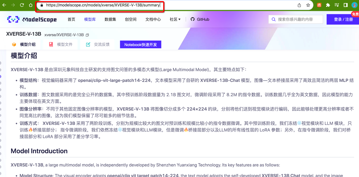Toggle the browser side panel icon
359x177 pixels.
point(345,5)
